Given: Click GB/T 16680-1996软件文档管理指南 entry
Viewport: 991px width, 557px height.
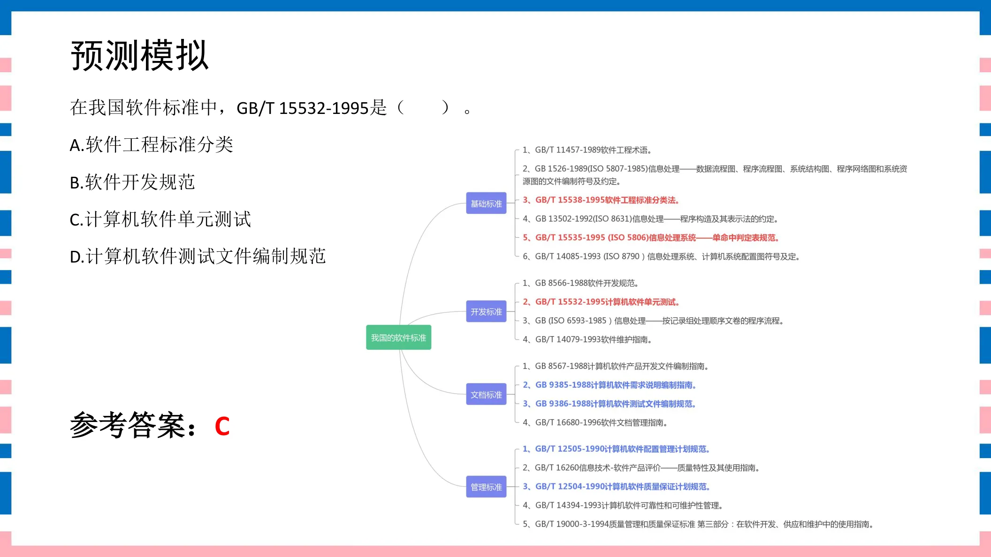Looking at the screenshot, I should [x=595, y=422].
